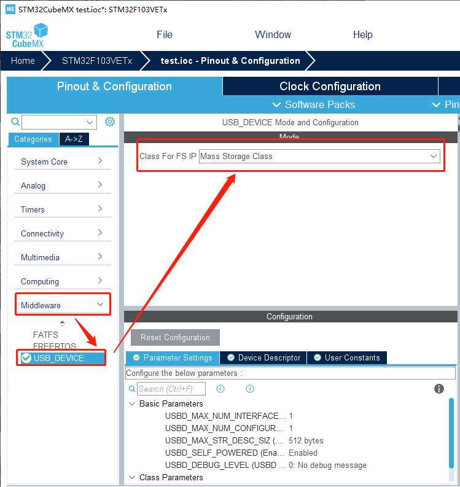Open the User Constants tab
The image size is (460, 487).
tap(347, 357)
